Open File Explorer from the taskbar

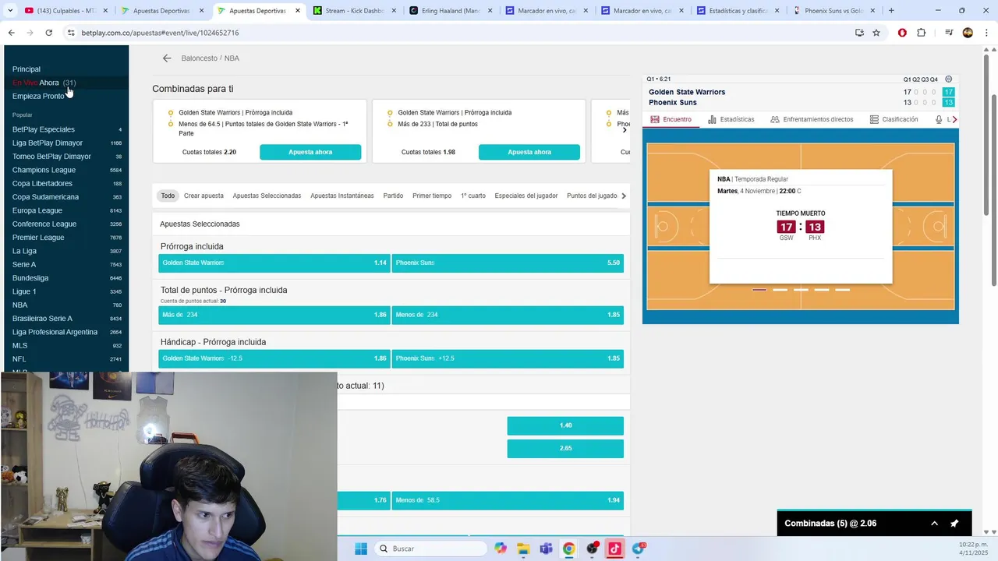click(523, 549)
